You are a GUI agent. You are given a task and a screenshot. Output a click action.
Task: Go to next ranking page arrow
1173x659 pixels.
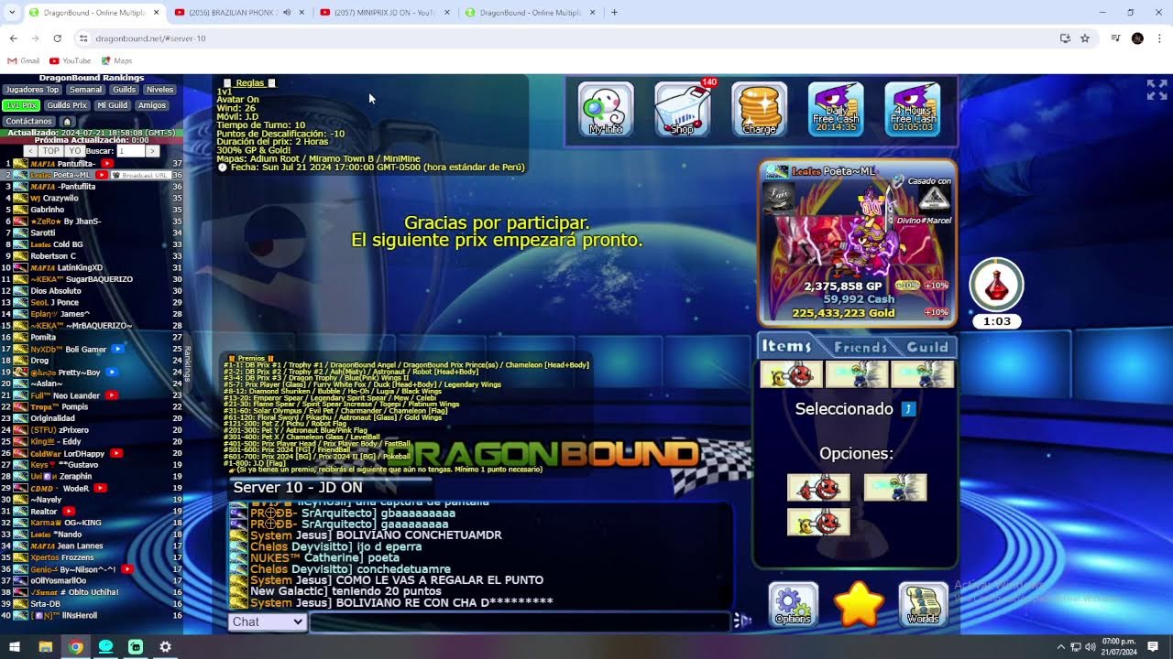[152, 151]
